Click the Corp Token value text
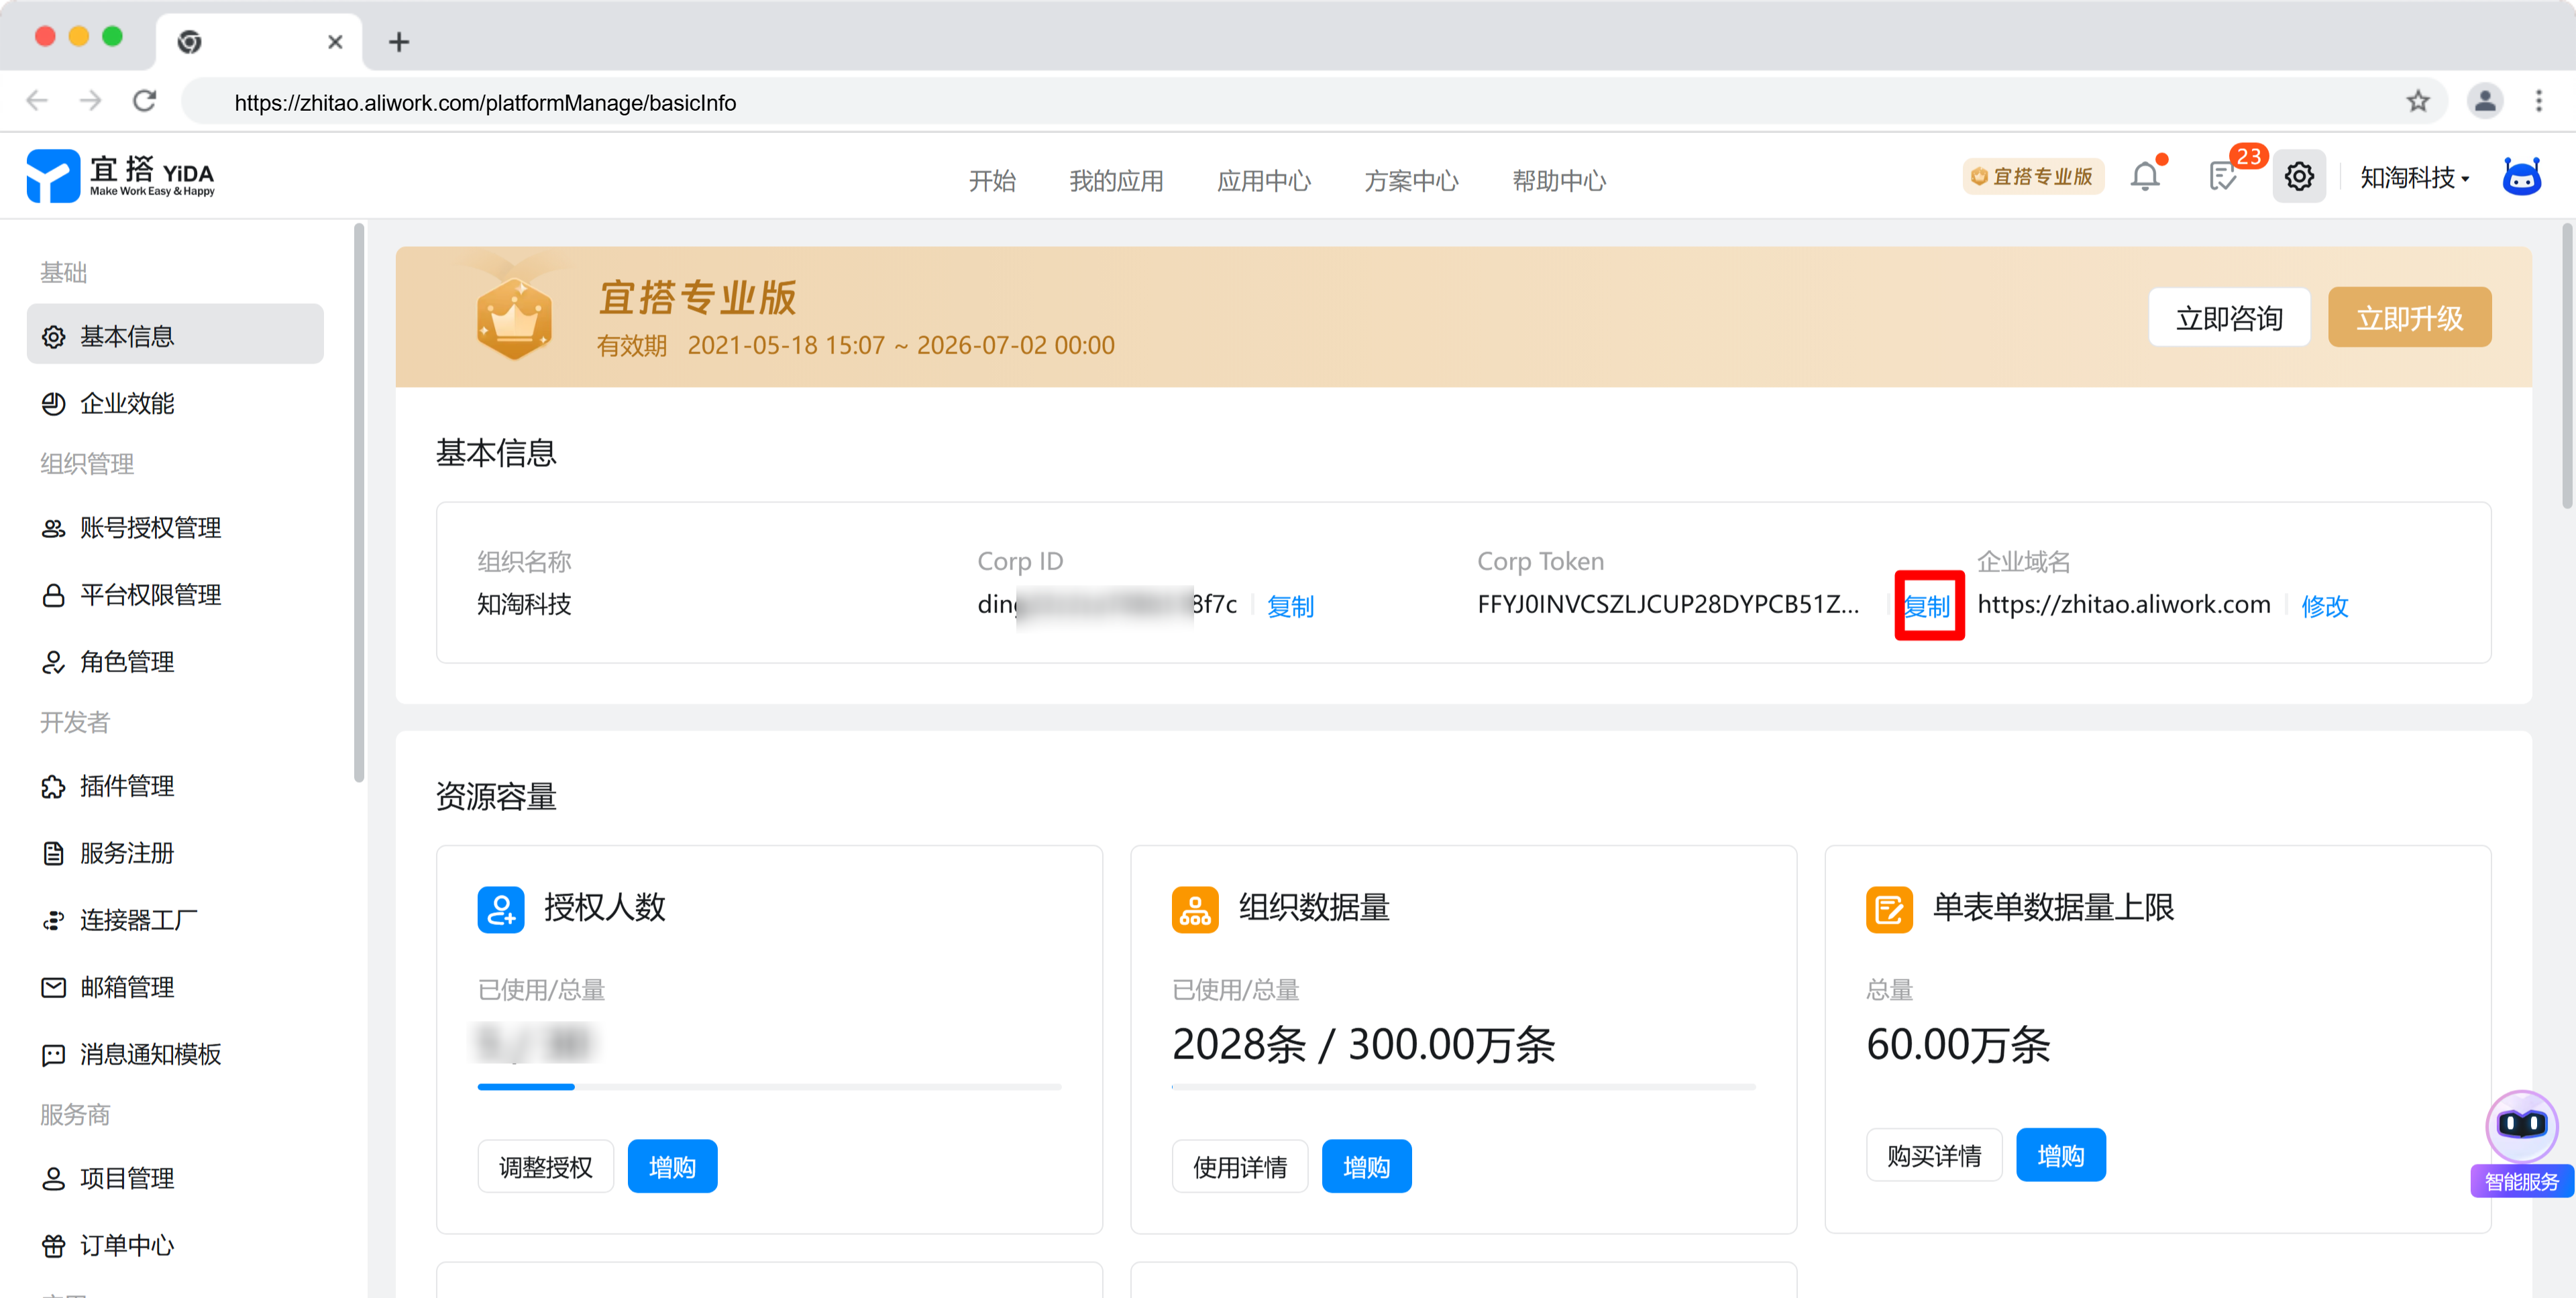Image resolution: width=2576 pixels, height=1298 pixels. 1668,604
